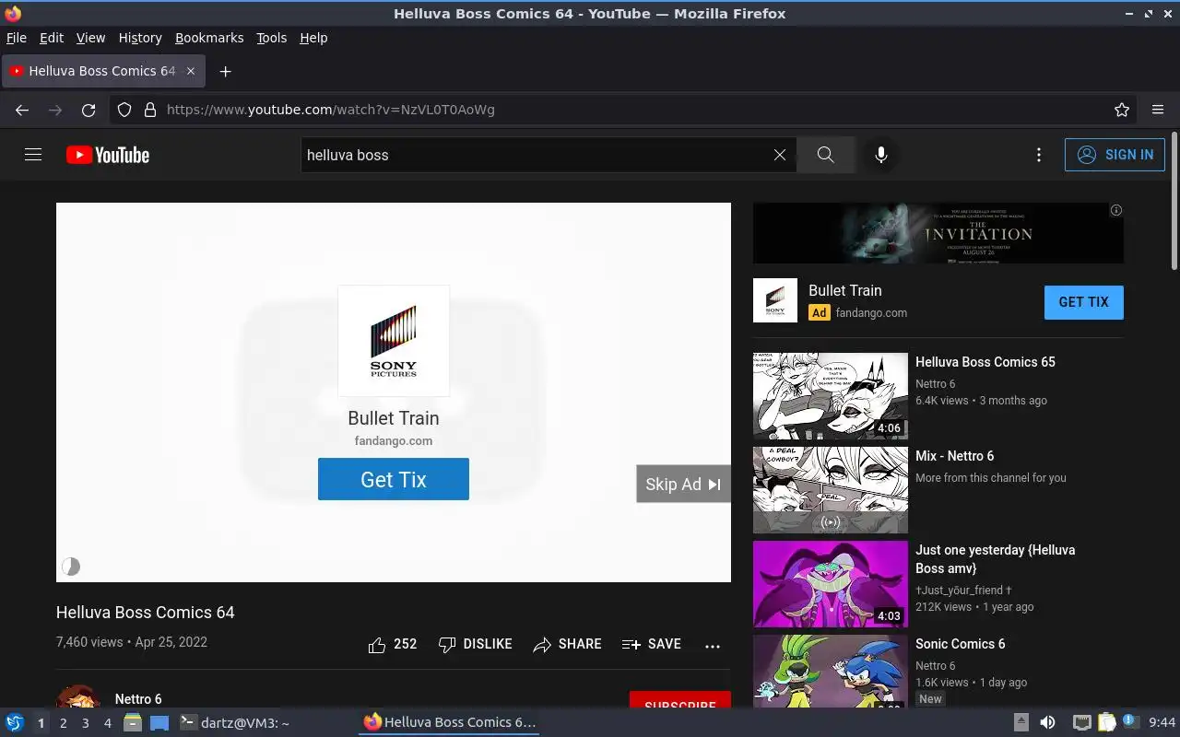The width and height of the screenshot is (1180, 737).
Task: Click SAVE to add the video to a playlist
Action: 652,644
